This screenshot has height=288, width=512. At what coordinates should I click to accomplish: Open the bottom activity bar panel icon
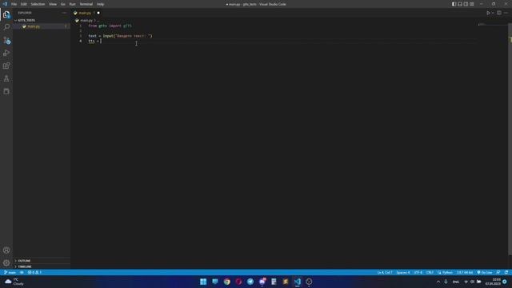click(x=6, y=91)
